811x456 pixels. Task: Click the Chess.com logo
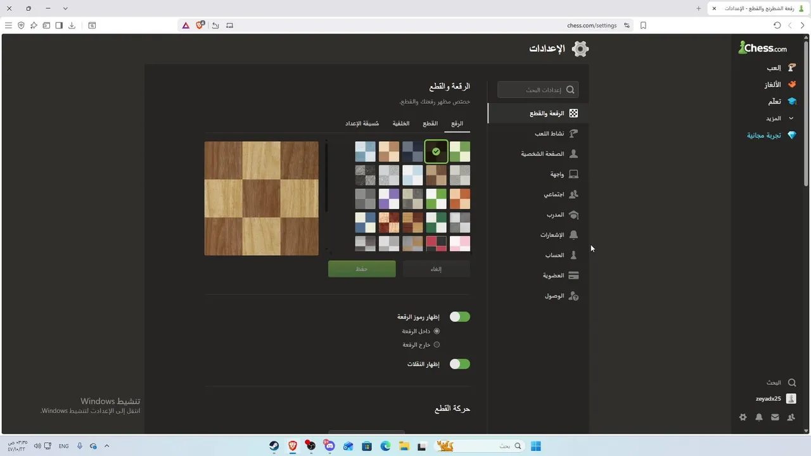coord(762,47)
